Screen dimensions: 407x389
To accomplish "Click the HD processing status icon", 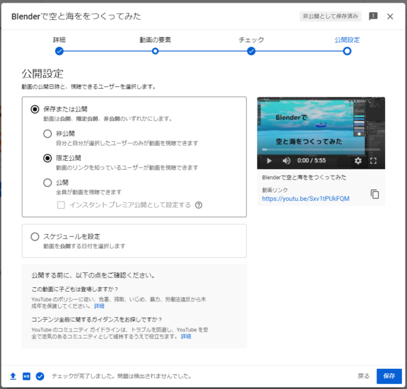I will [27, 376].
